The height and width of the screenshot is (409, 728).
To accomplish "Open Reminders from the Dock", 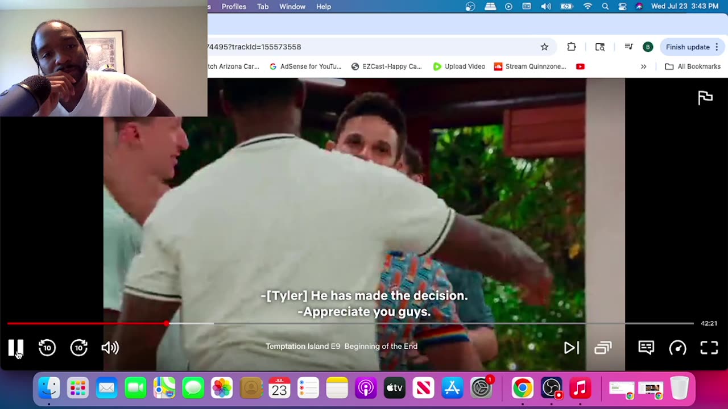I will point(308,389).
